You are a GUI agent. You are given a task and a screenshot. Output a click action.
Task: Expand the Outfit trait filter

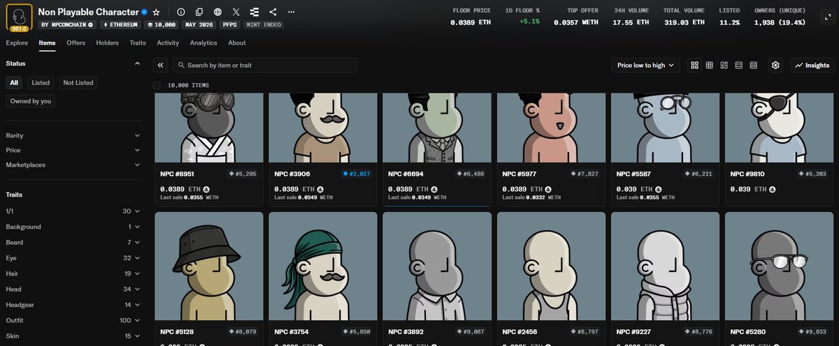click(73, 321)
